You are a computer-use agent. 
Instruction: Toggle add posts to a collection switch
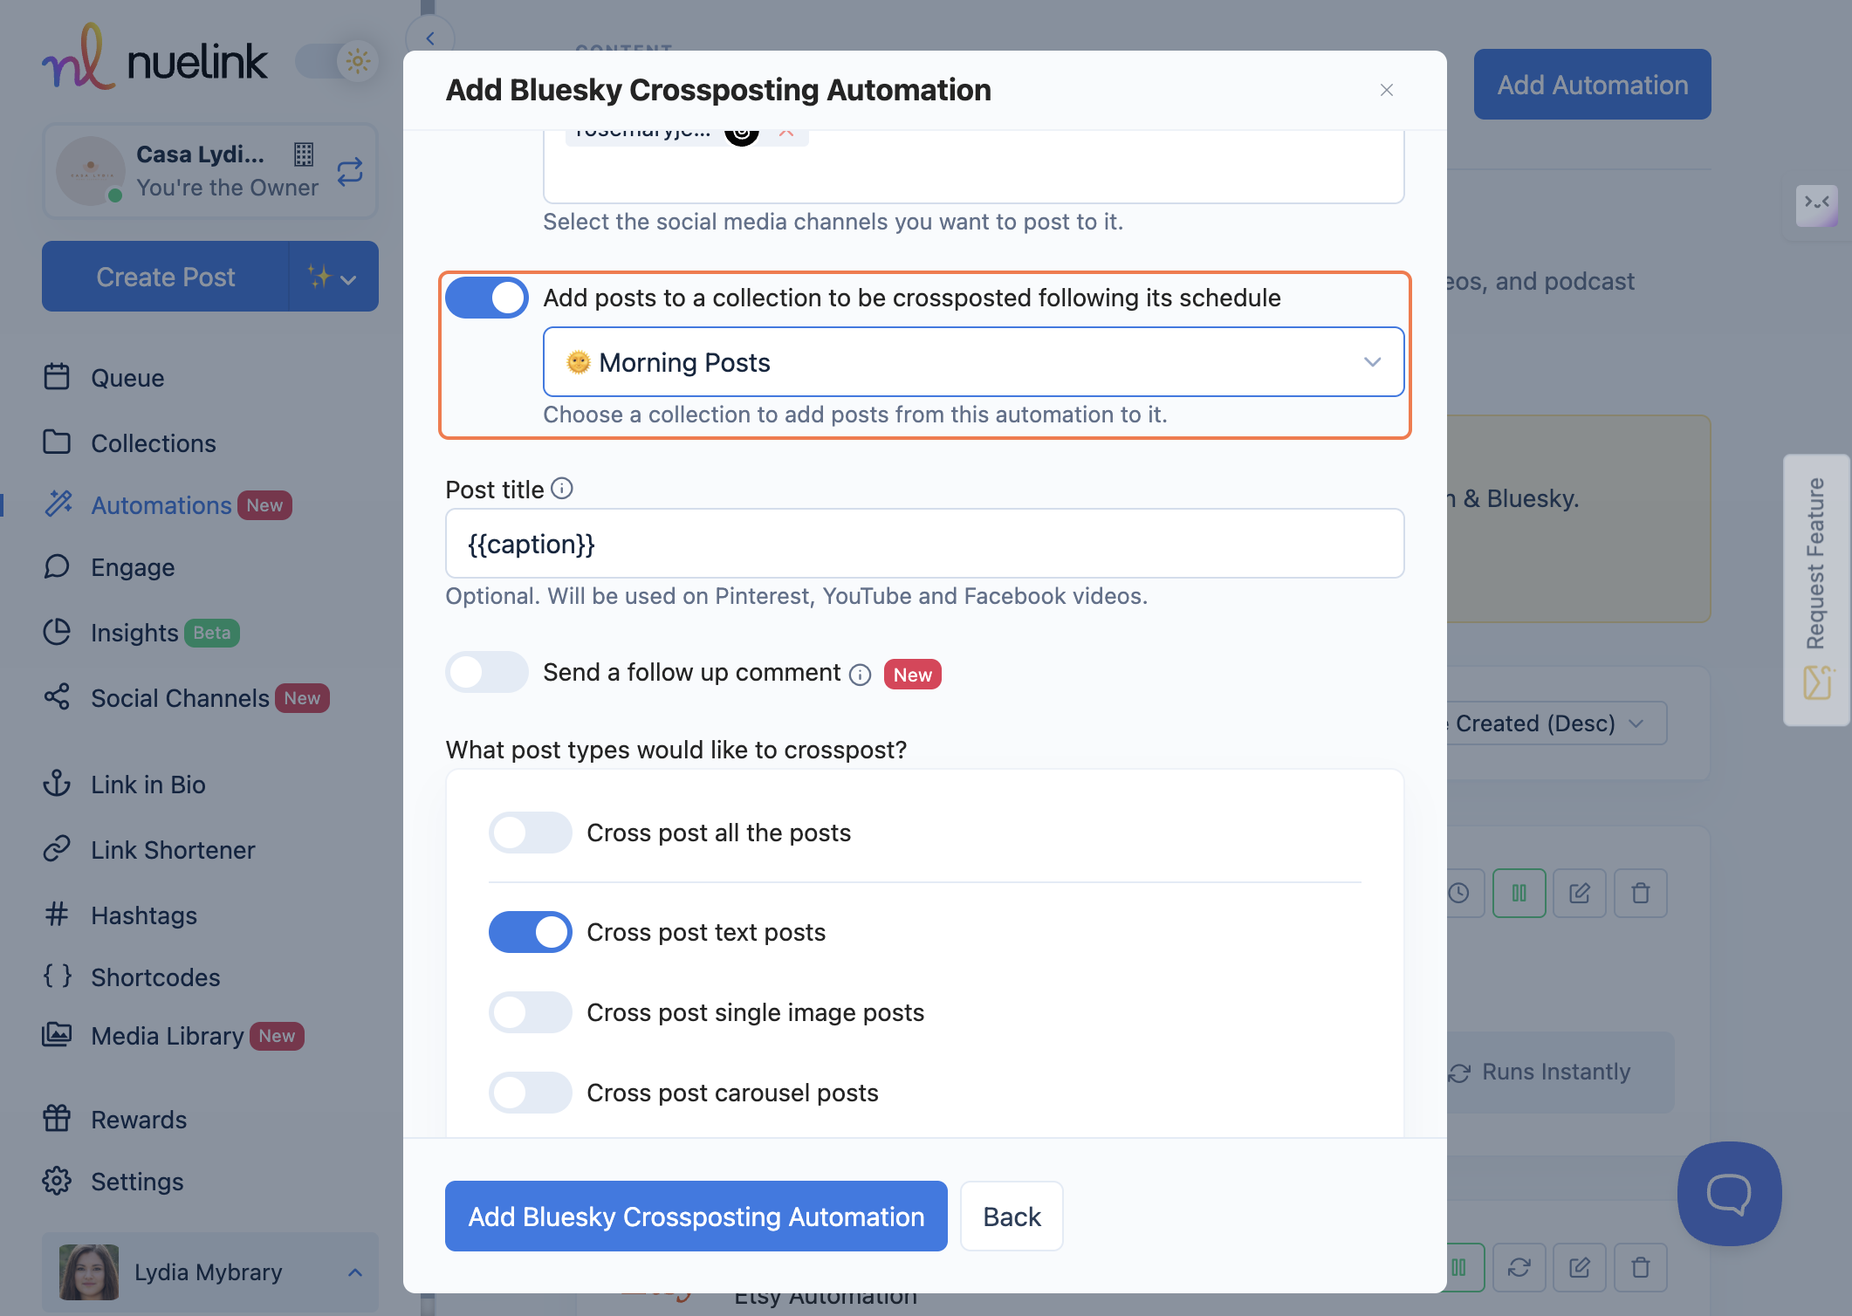486,298
